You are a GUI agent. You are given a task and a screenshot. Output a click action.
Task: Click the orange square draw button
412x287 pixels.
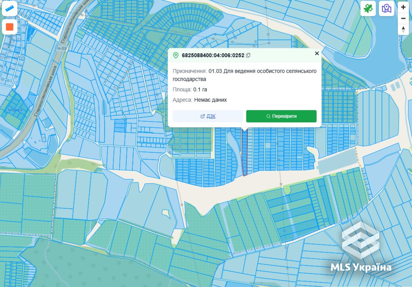click(x=9, y=27)
